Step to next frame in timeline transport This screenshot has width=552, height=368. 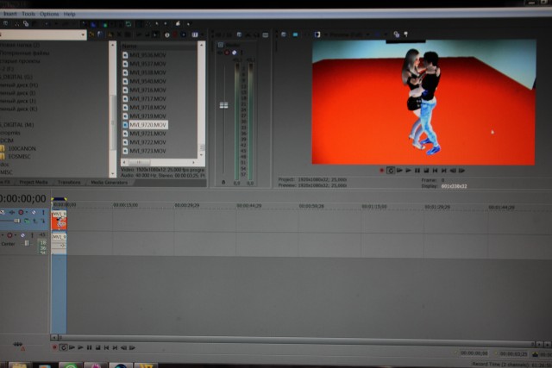(x=132, y=347)
